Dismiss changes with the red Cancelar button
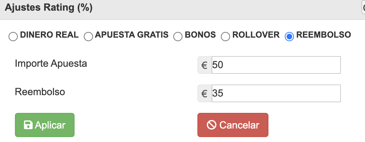 pyautogui.click(x=233, y=125)
